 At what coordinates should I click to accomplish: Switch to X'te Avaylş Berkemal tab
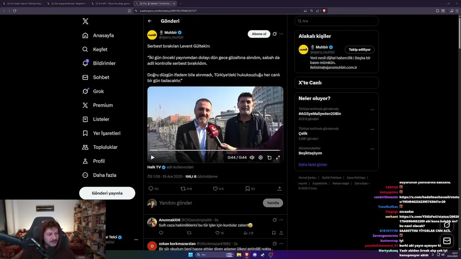click(67, 4)
